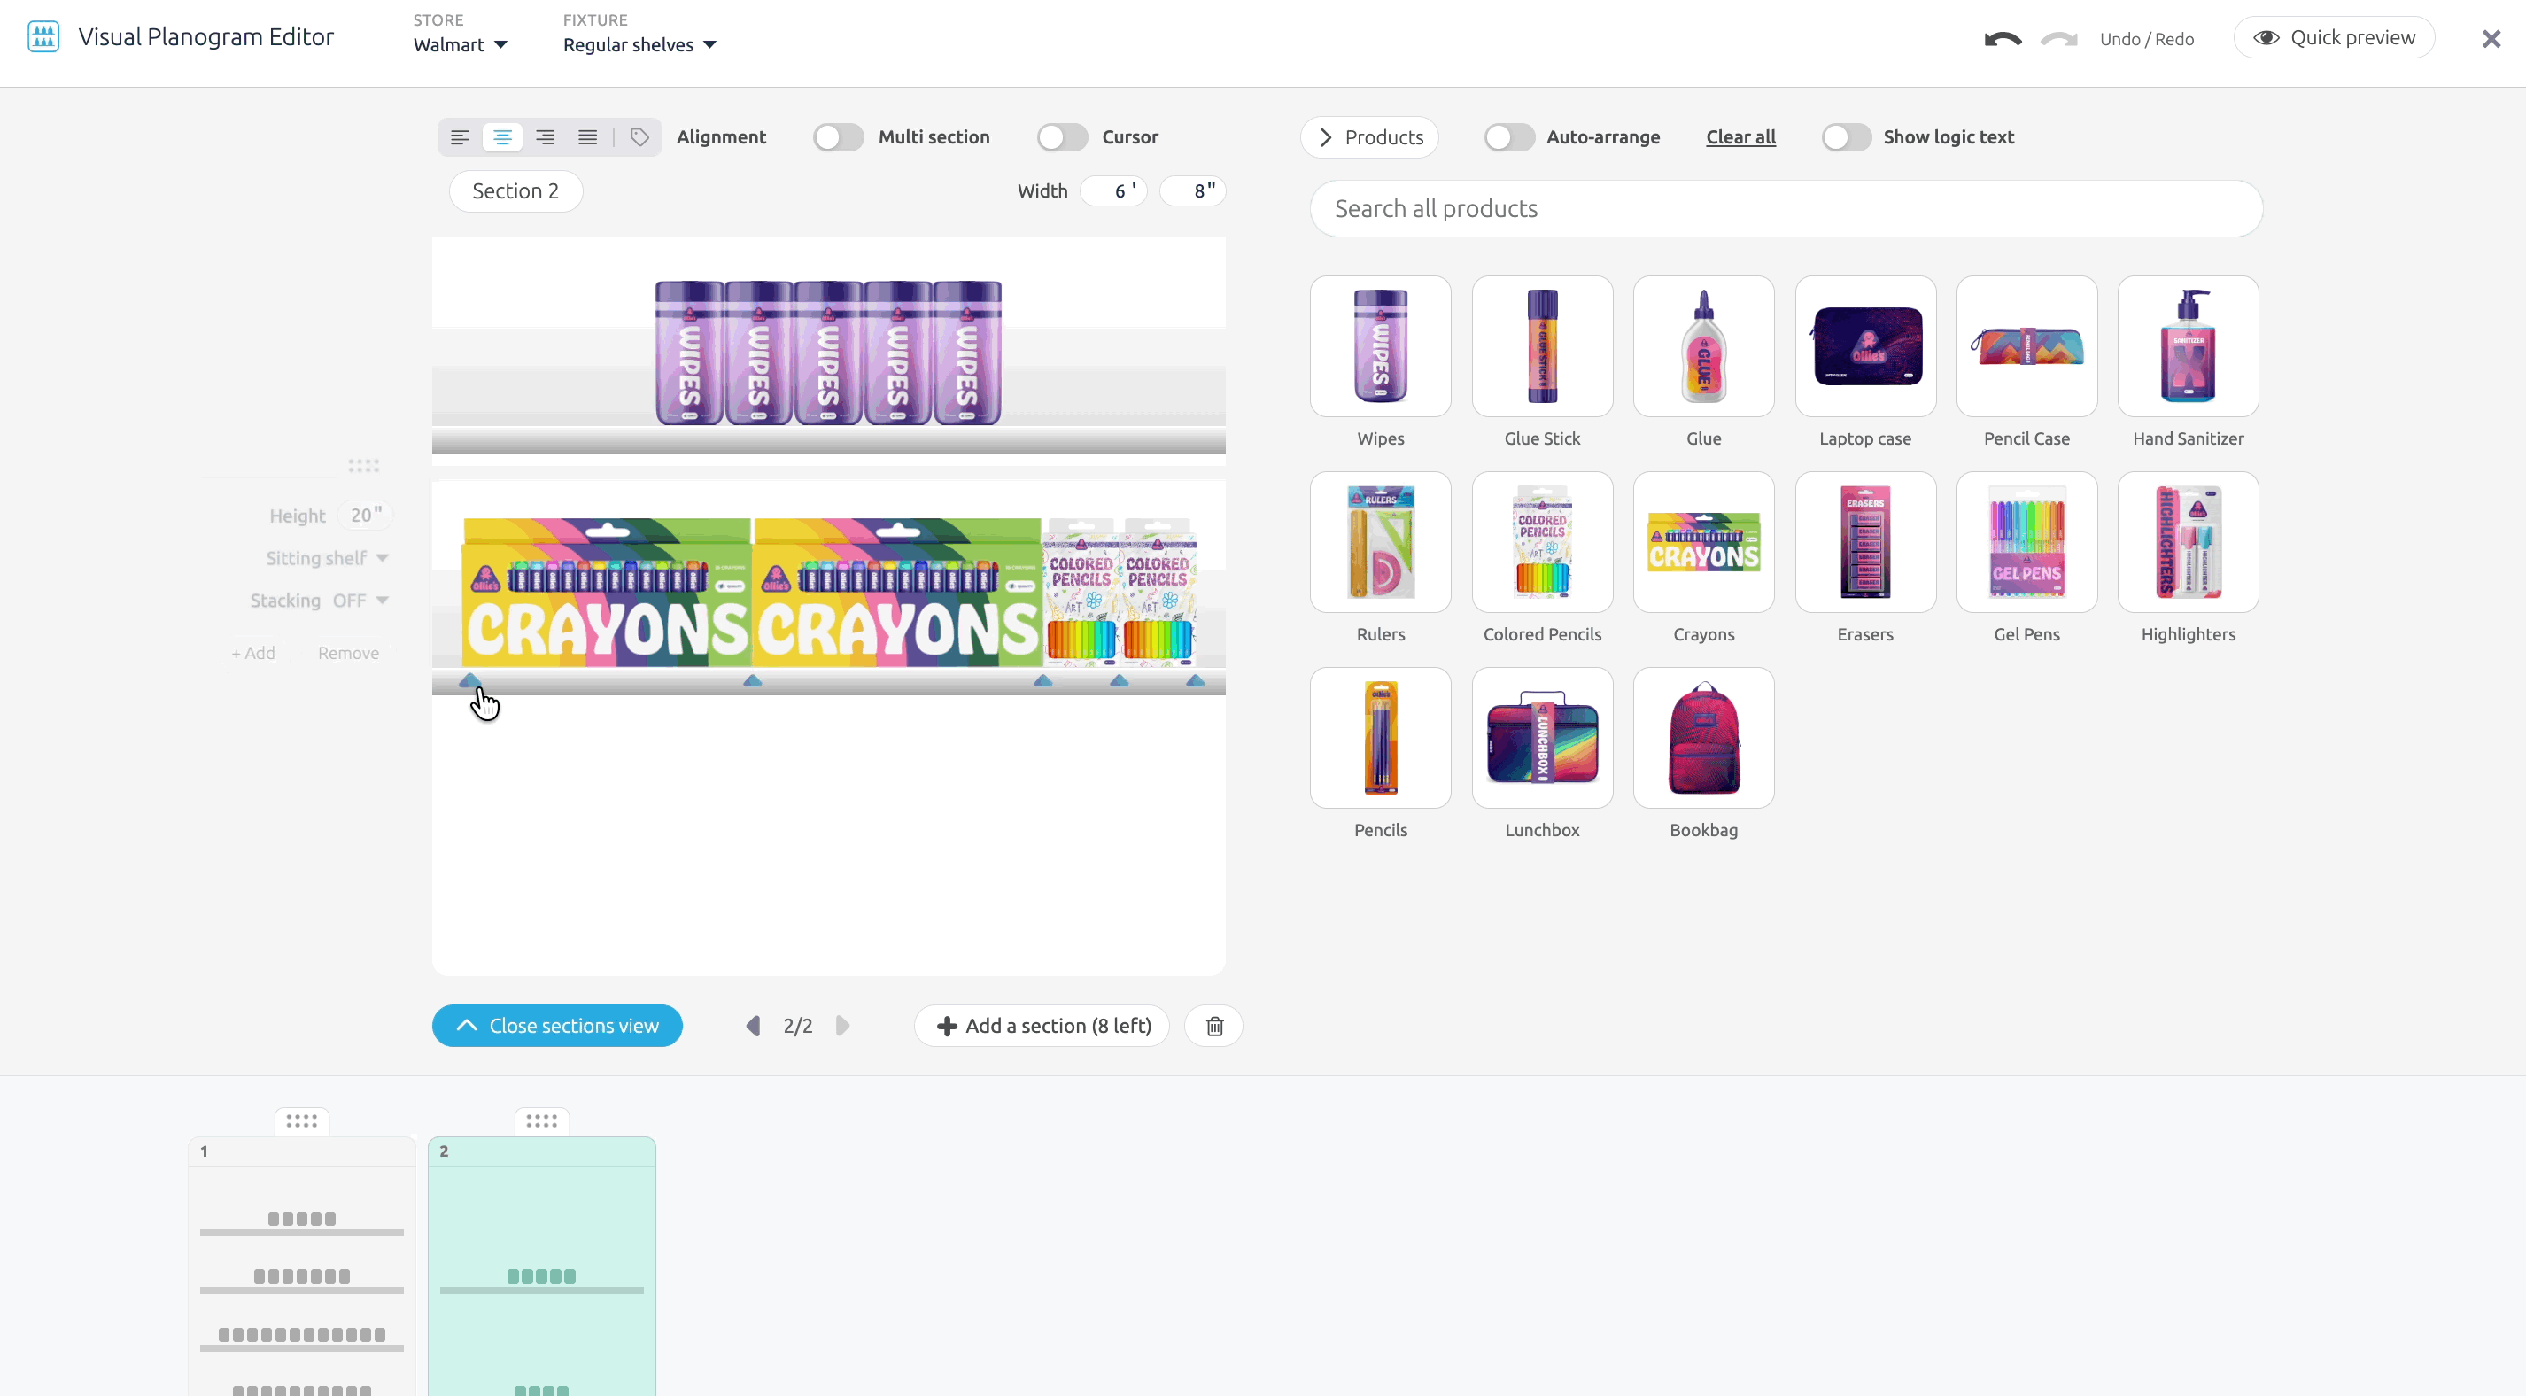The height and width of the screenshot is (1396, 2526).
Task: Open the Sitting shelf dropdown
Action: pyautogui.click(x=328, y=558)
